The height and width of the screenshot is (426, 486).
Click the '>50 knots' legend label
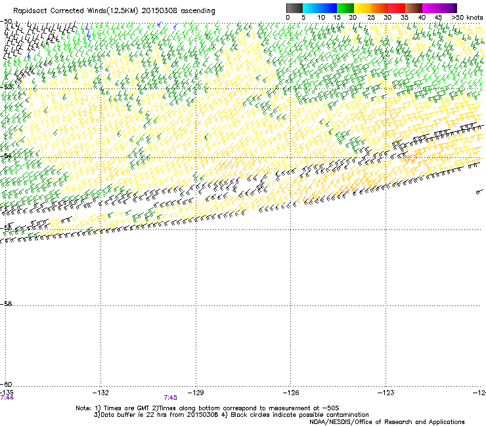pyautogui.click(x=467, y=18)
